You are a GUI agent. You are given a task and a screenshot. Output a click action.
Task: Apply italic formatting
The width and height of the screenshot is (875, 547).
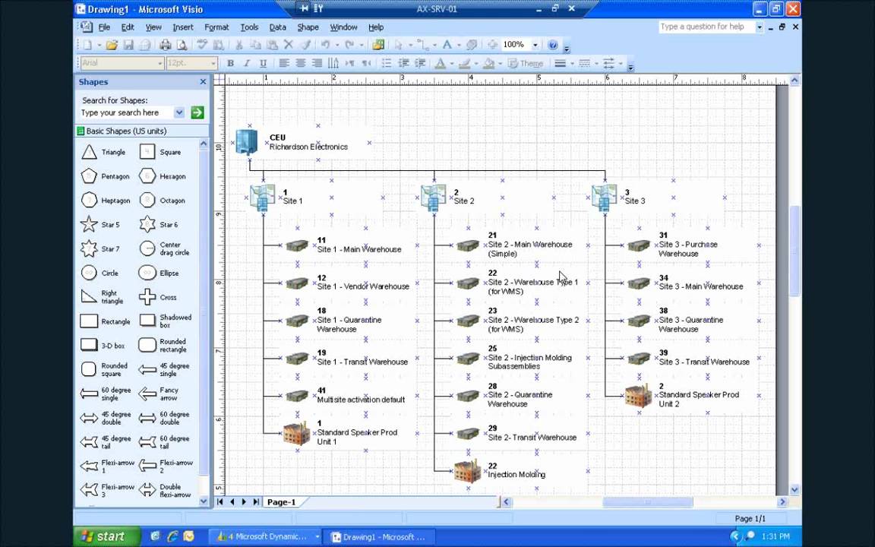point(247,63)
